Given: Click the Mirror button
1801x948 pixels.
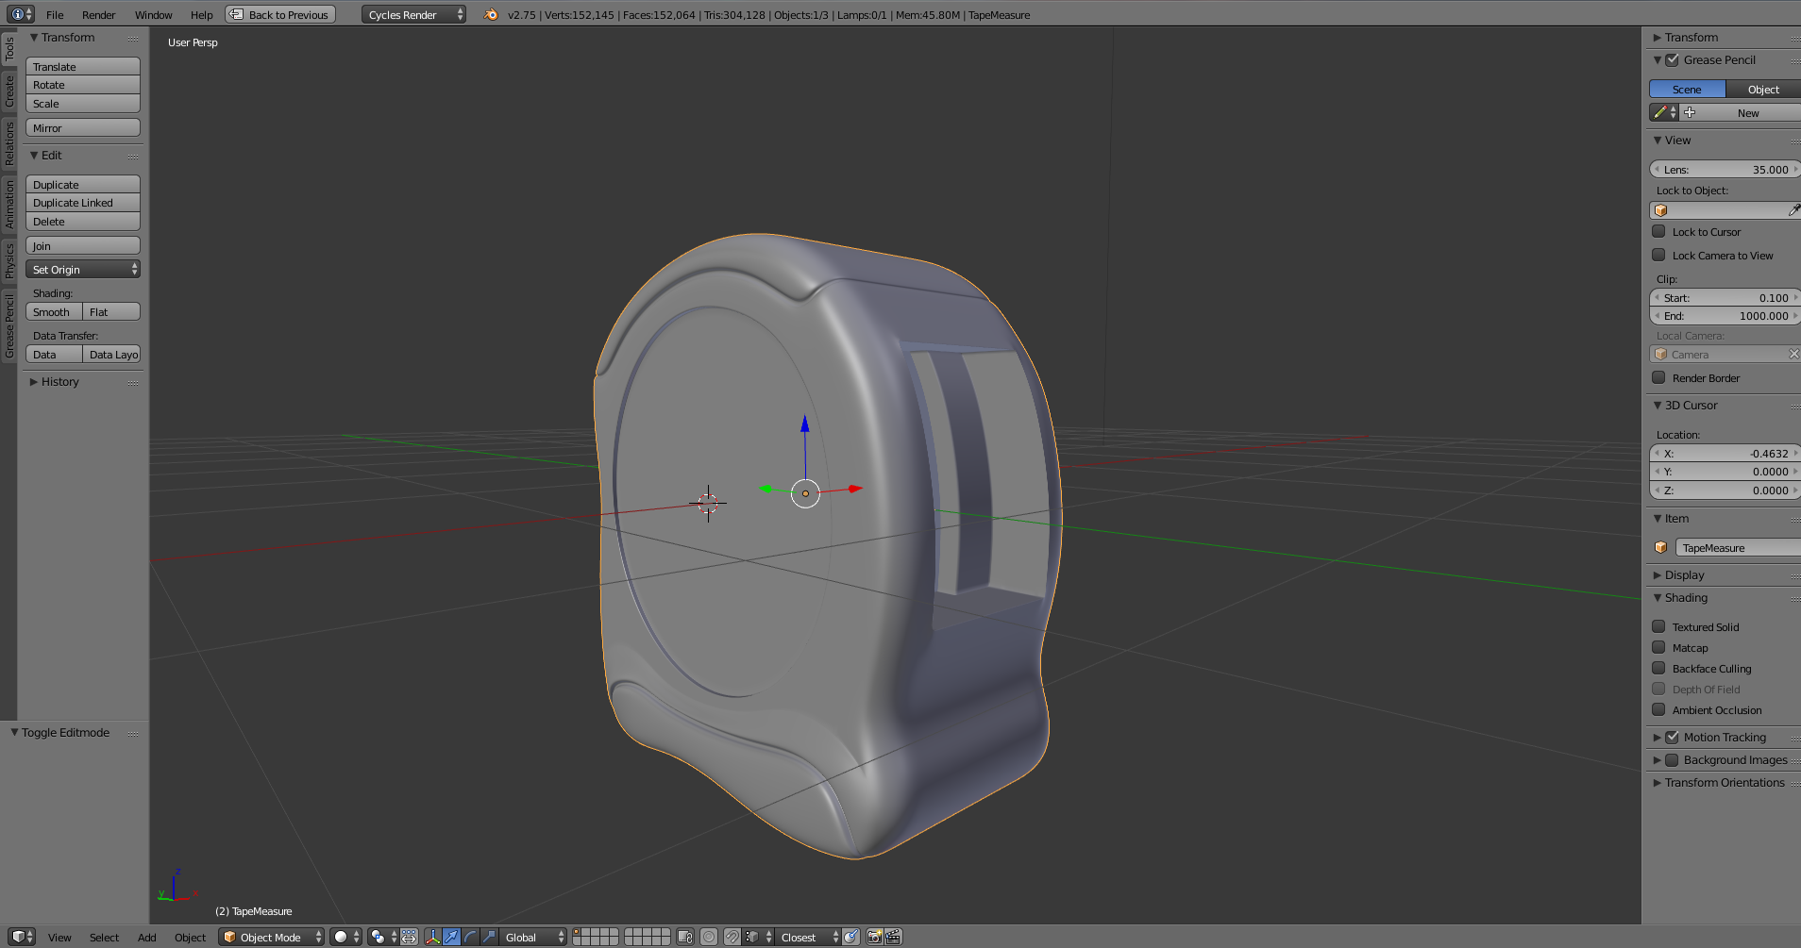Looking at the screenshot, I should coord(83,127).
